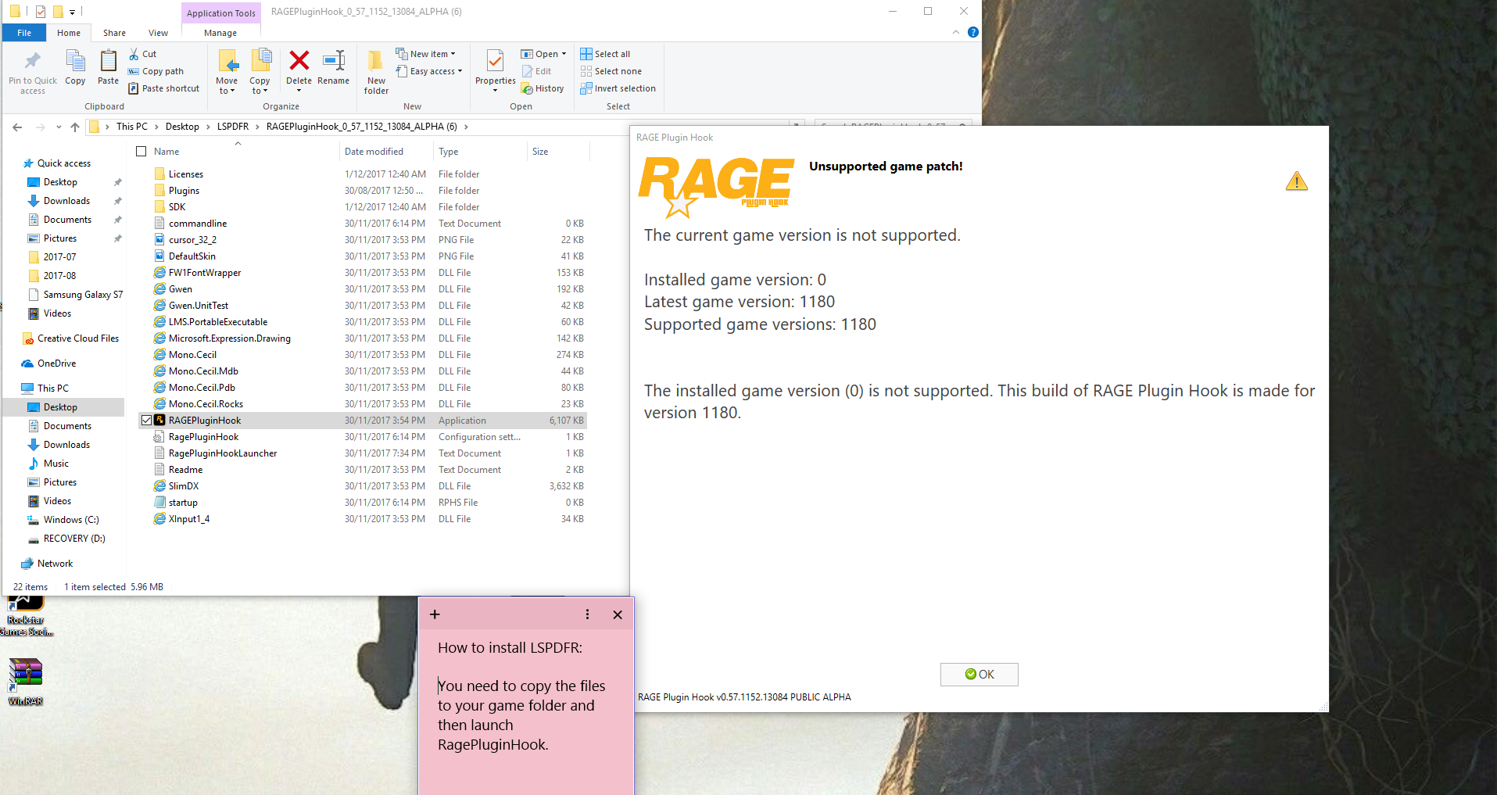
Task: Uncheck the RAGEPluginHook application checkbox
Action: tap(146, 421)
